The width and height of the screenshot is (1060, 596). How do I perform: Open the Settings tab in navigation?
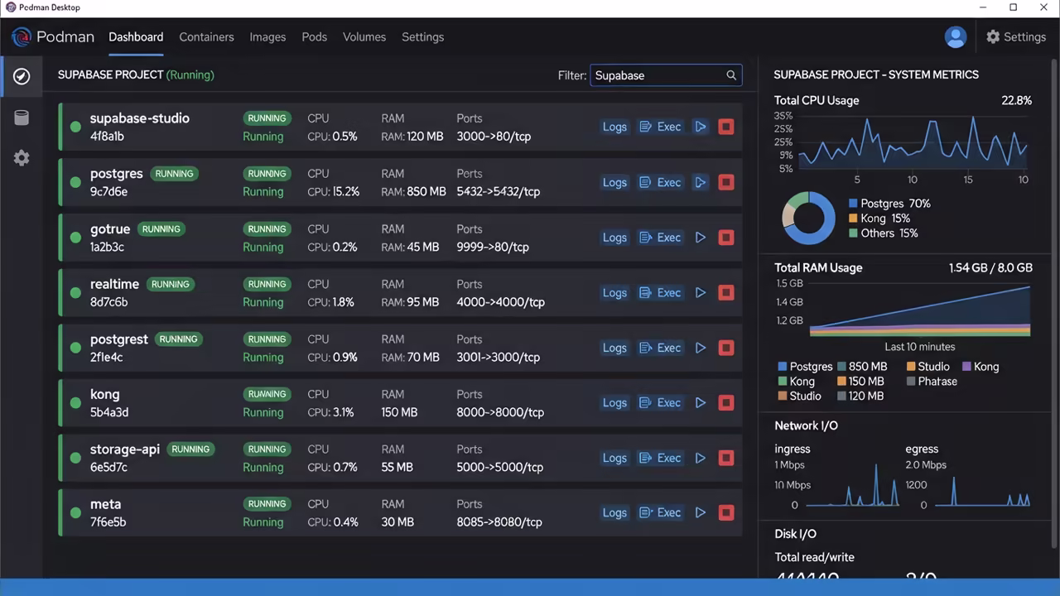tap(422, 37)
